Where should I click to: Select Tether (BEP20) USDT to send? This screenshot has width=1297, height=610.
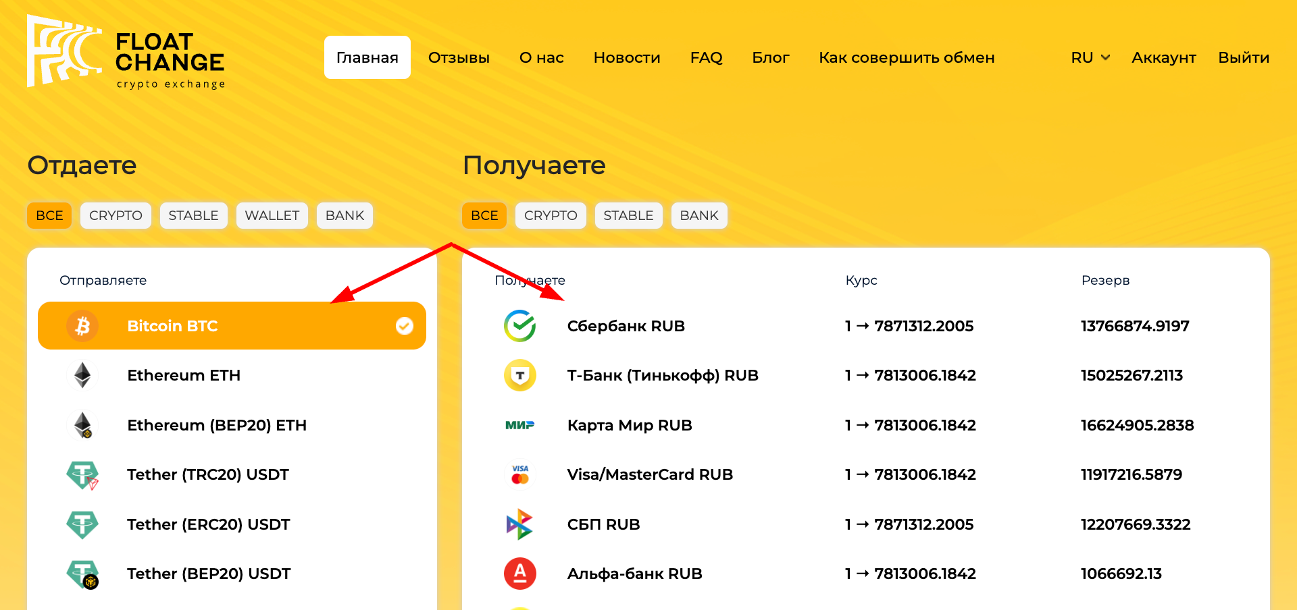click(x=232, y=574)
